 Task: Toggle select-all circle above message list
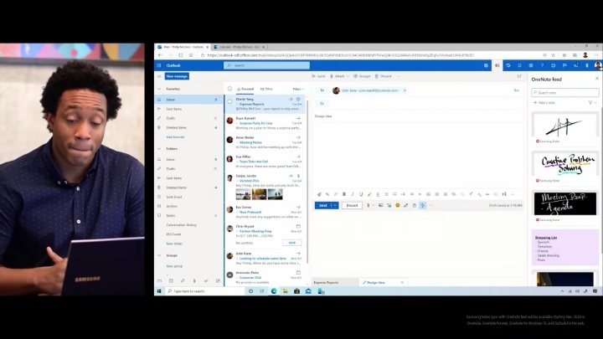[x=229, y=89]
